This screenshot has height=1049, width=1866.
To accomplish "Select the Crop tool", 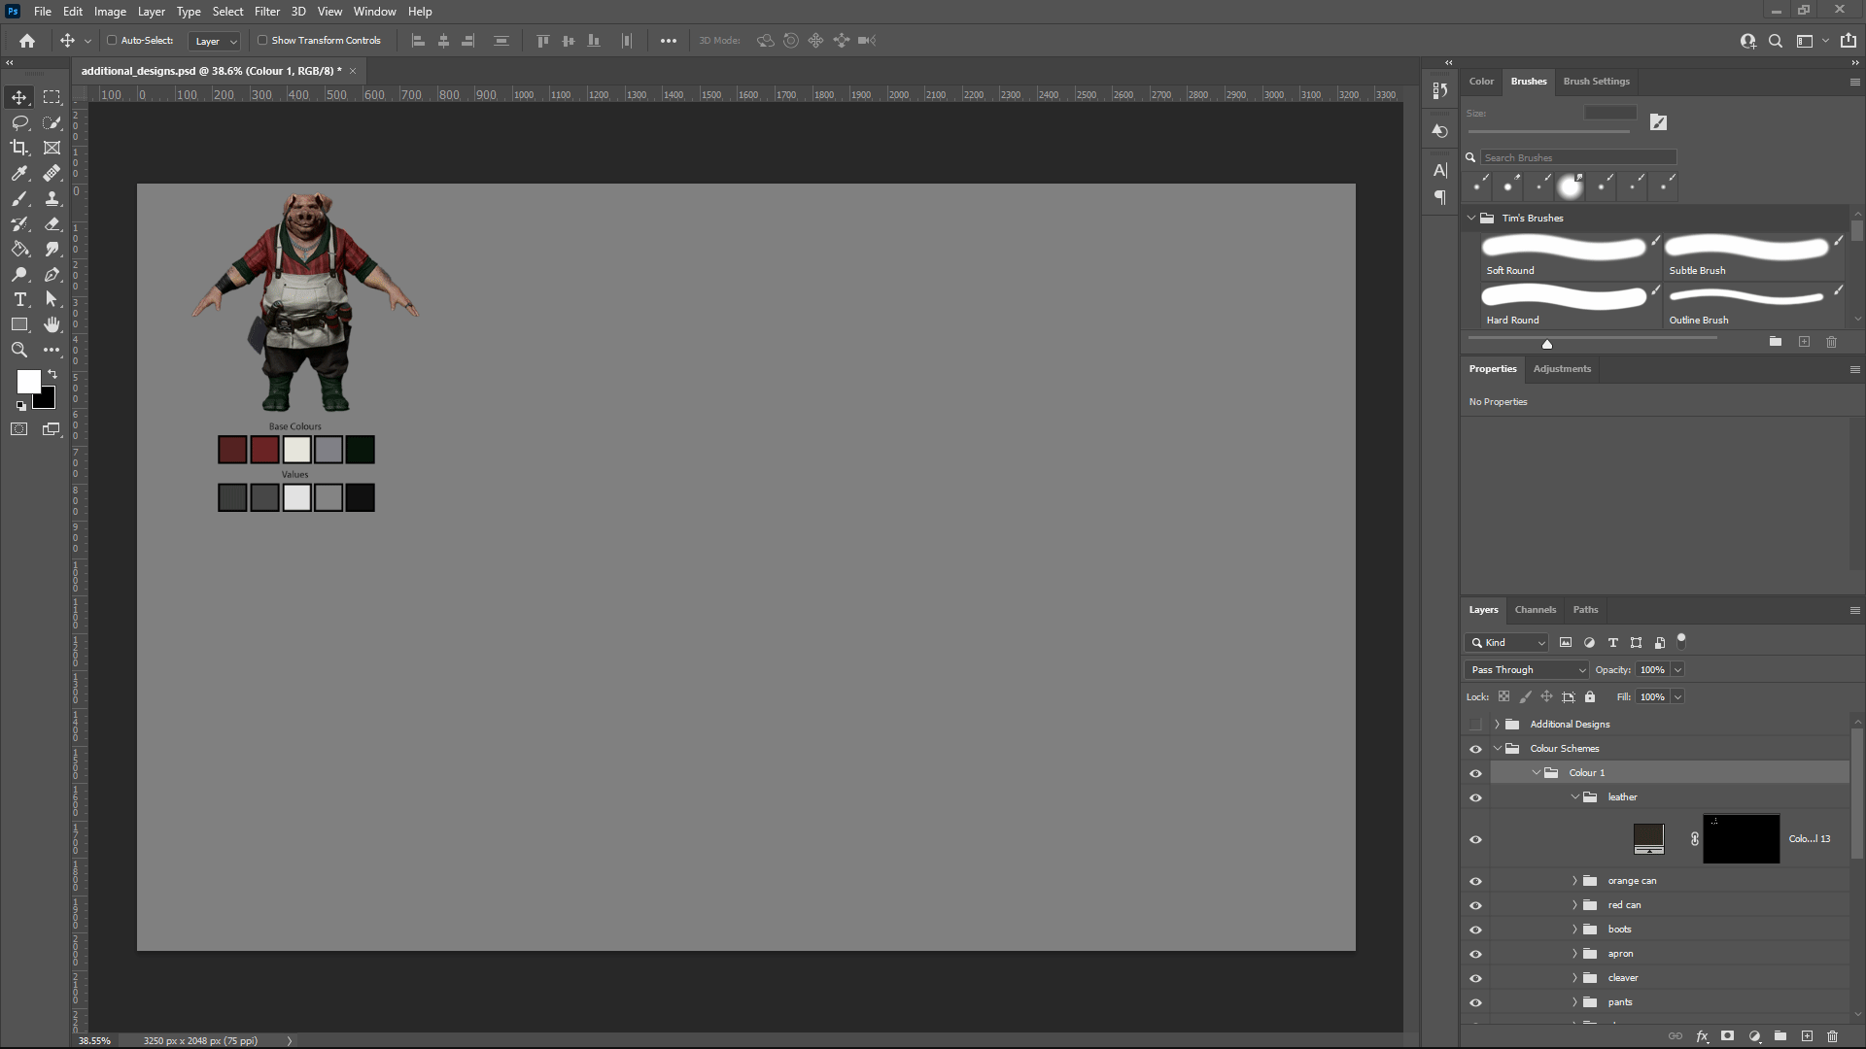I will [19, 148].
